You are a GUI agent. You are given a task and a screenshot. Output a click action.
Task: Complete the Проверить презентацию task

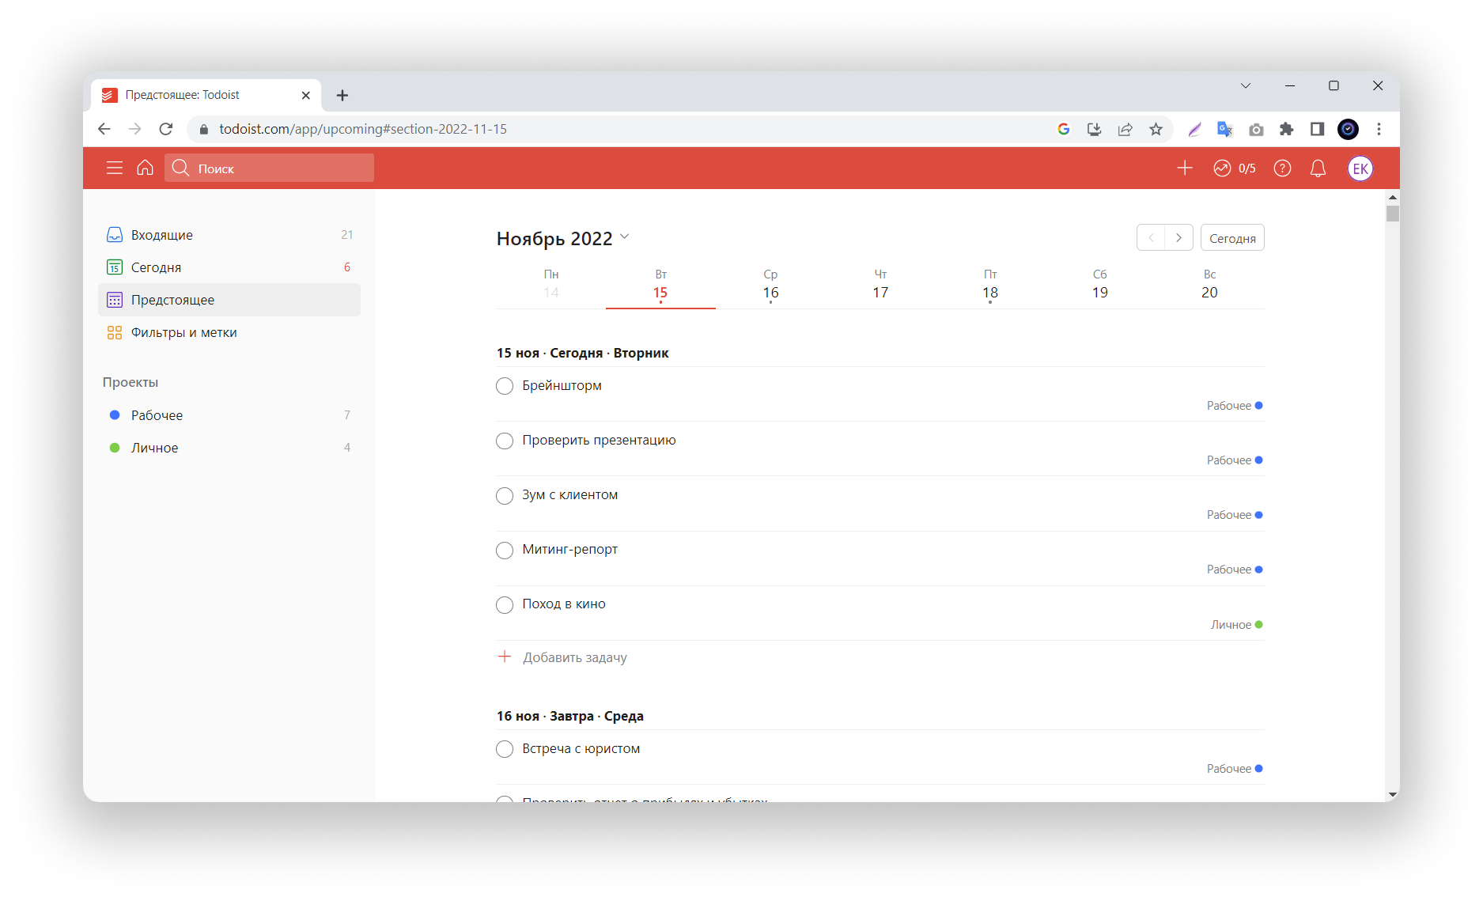505,441
